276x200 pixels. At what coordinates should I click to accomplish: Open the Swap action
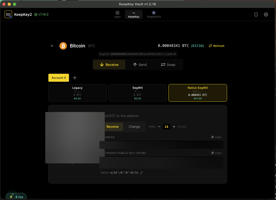coord(168,65)
